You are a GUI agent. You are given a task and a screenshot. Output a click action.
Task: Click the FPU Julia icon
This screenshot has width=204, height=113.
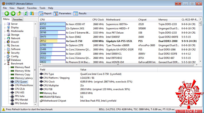12,96
